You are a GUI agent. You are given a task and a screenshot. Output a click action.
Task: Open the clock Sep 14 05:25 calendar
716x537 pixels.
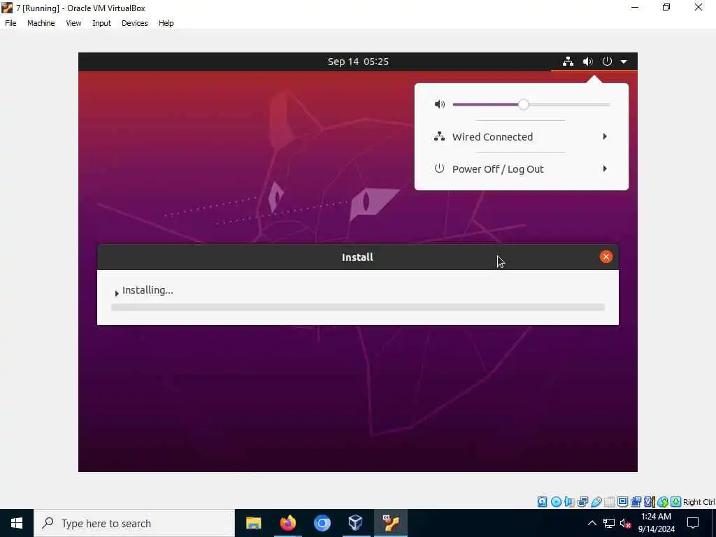[358, 62]
